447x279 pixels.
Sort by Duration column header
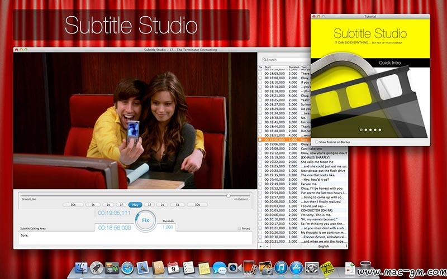point(294,68)
